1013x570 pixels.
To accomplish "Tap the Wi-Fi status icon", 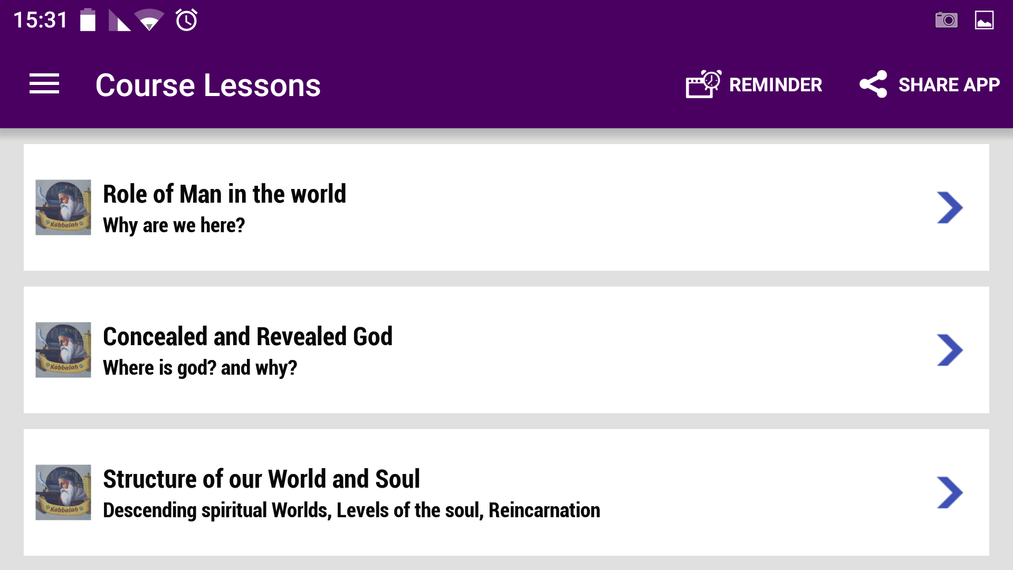I will coord(149,20).
